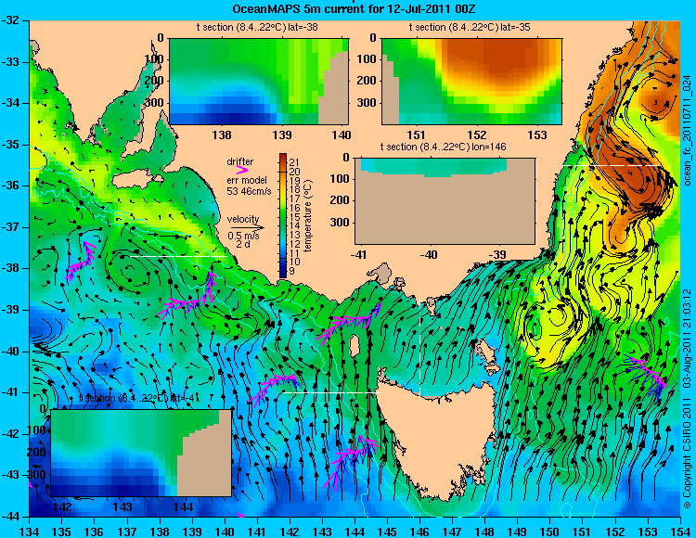696x538 pixels.
Task: Click the magenta drifter arrow symbol in the legend
Action: click(x=242, y=170)
